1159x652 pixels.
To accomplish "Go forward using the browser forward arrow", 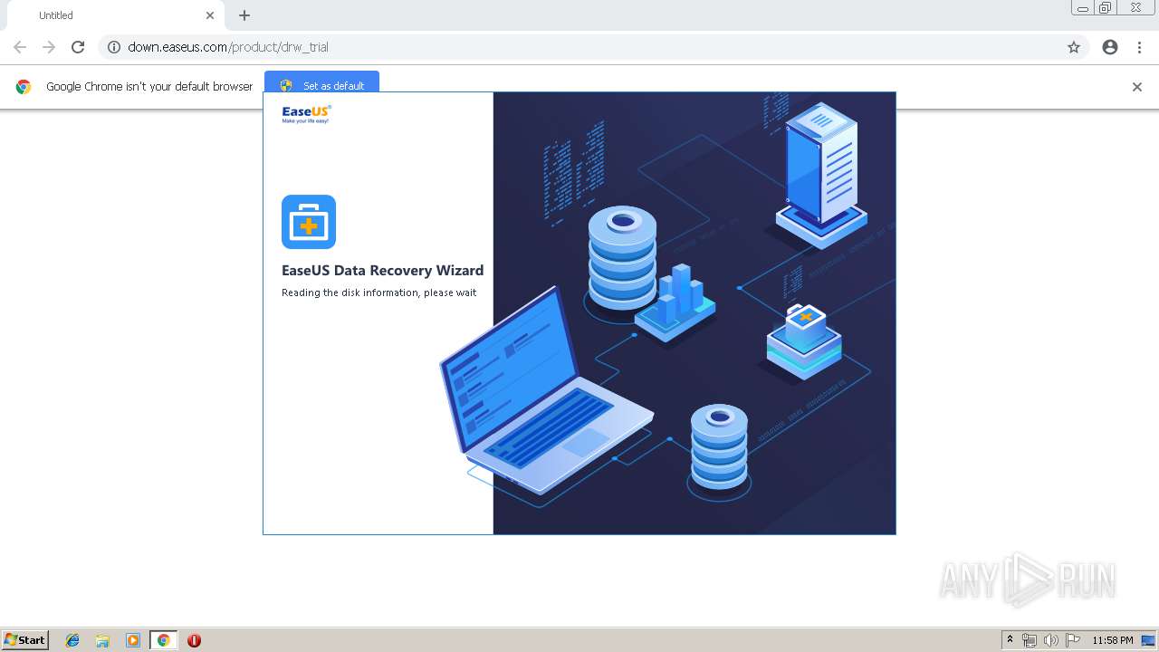I will (x=49, y=47).
